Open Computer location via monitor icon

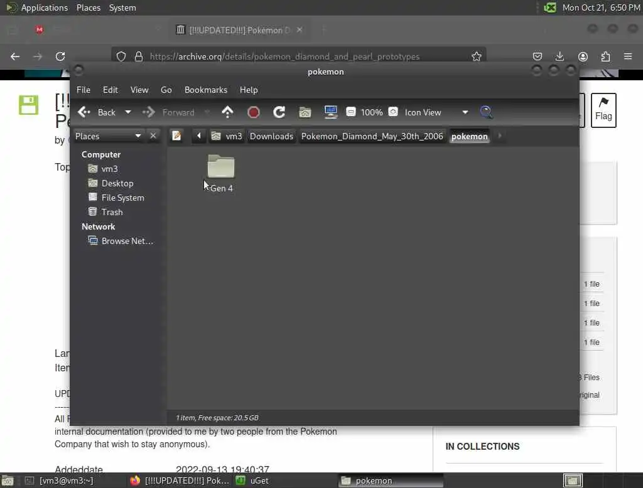(x=330, y=112)
